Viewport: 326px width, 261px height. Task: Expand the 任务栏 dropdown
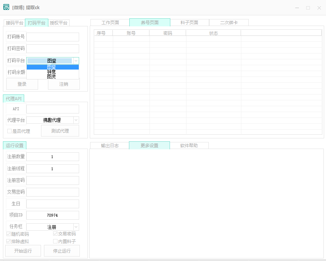coord(76,227)
